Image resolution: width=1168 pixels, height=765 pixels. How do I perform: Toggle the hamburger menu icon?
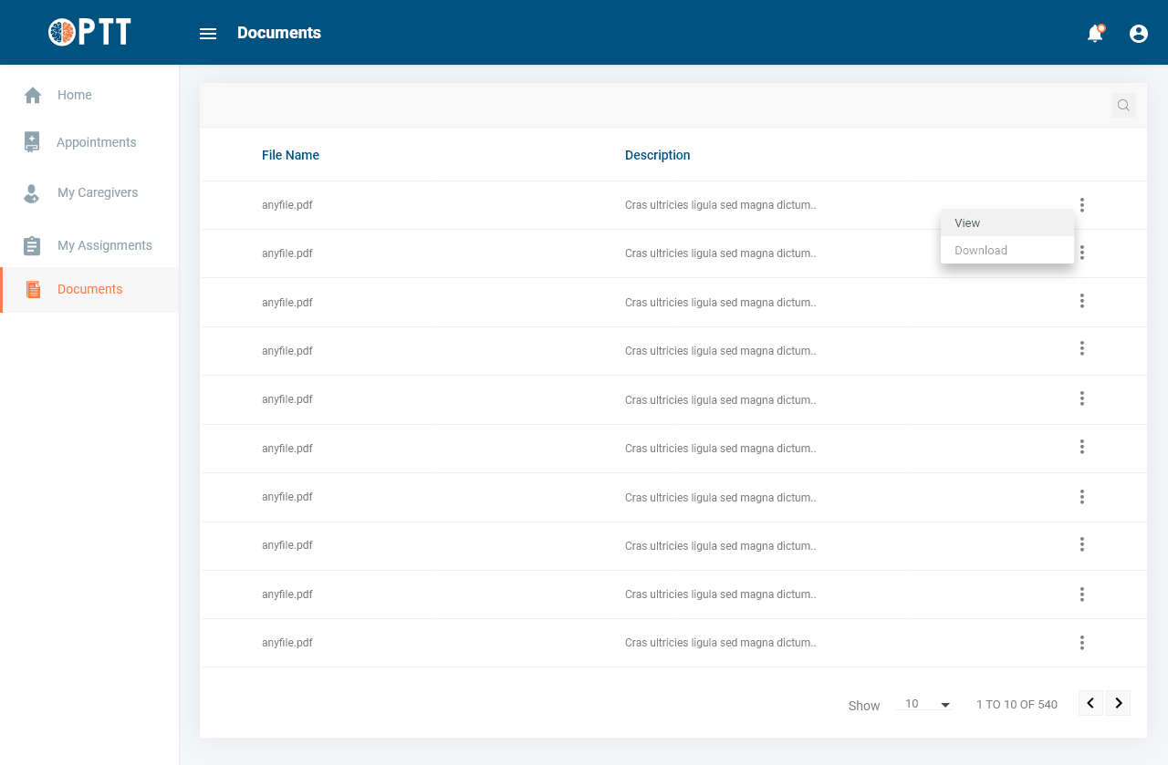point(208,34)
